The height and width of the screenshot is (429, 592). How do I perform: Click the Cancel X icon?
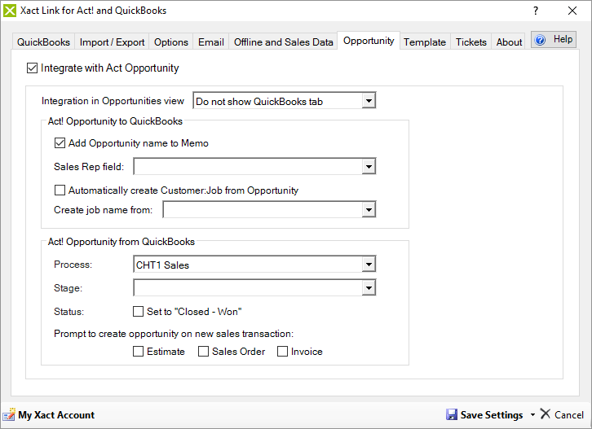click(546, 414)
